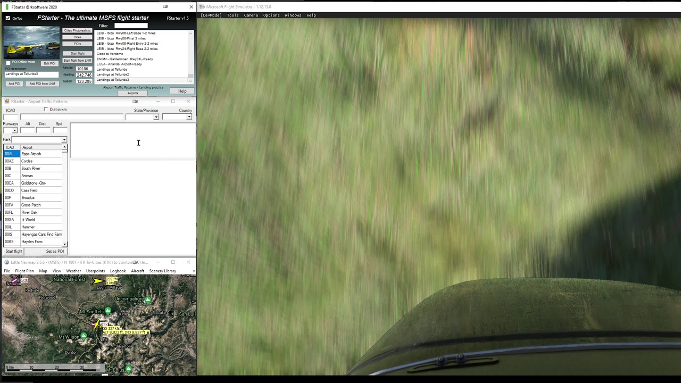The width and height of the screenshot is (681, 383).
Task: Enable POI Offline mode checkbox
Action: (8, 62)
